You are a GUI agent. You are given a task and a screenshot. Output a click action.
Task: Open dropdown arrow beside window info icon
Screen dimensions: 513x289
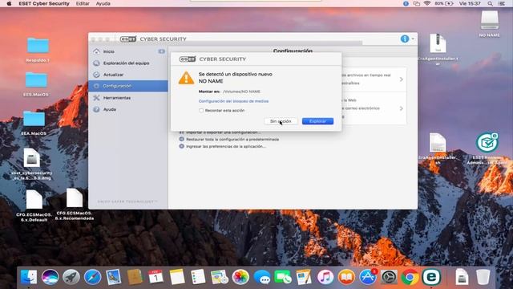(x=413, y=39)
